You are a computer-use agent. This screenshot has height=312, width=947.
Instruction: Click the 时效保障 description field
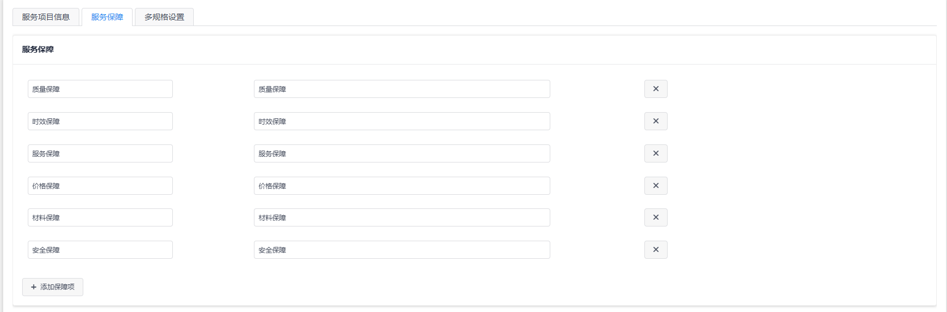point(402,121)
